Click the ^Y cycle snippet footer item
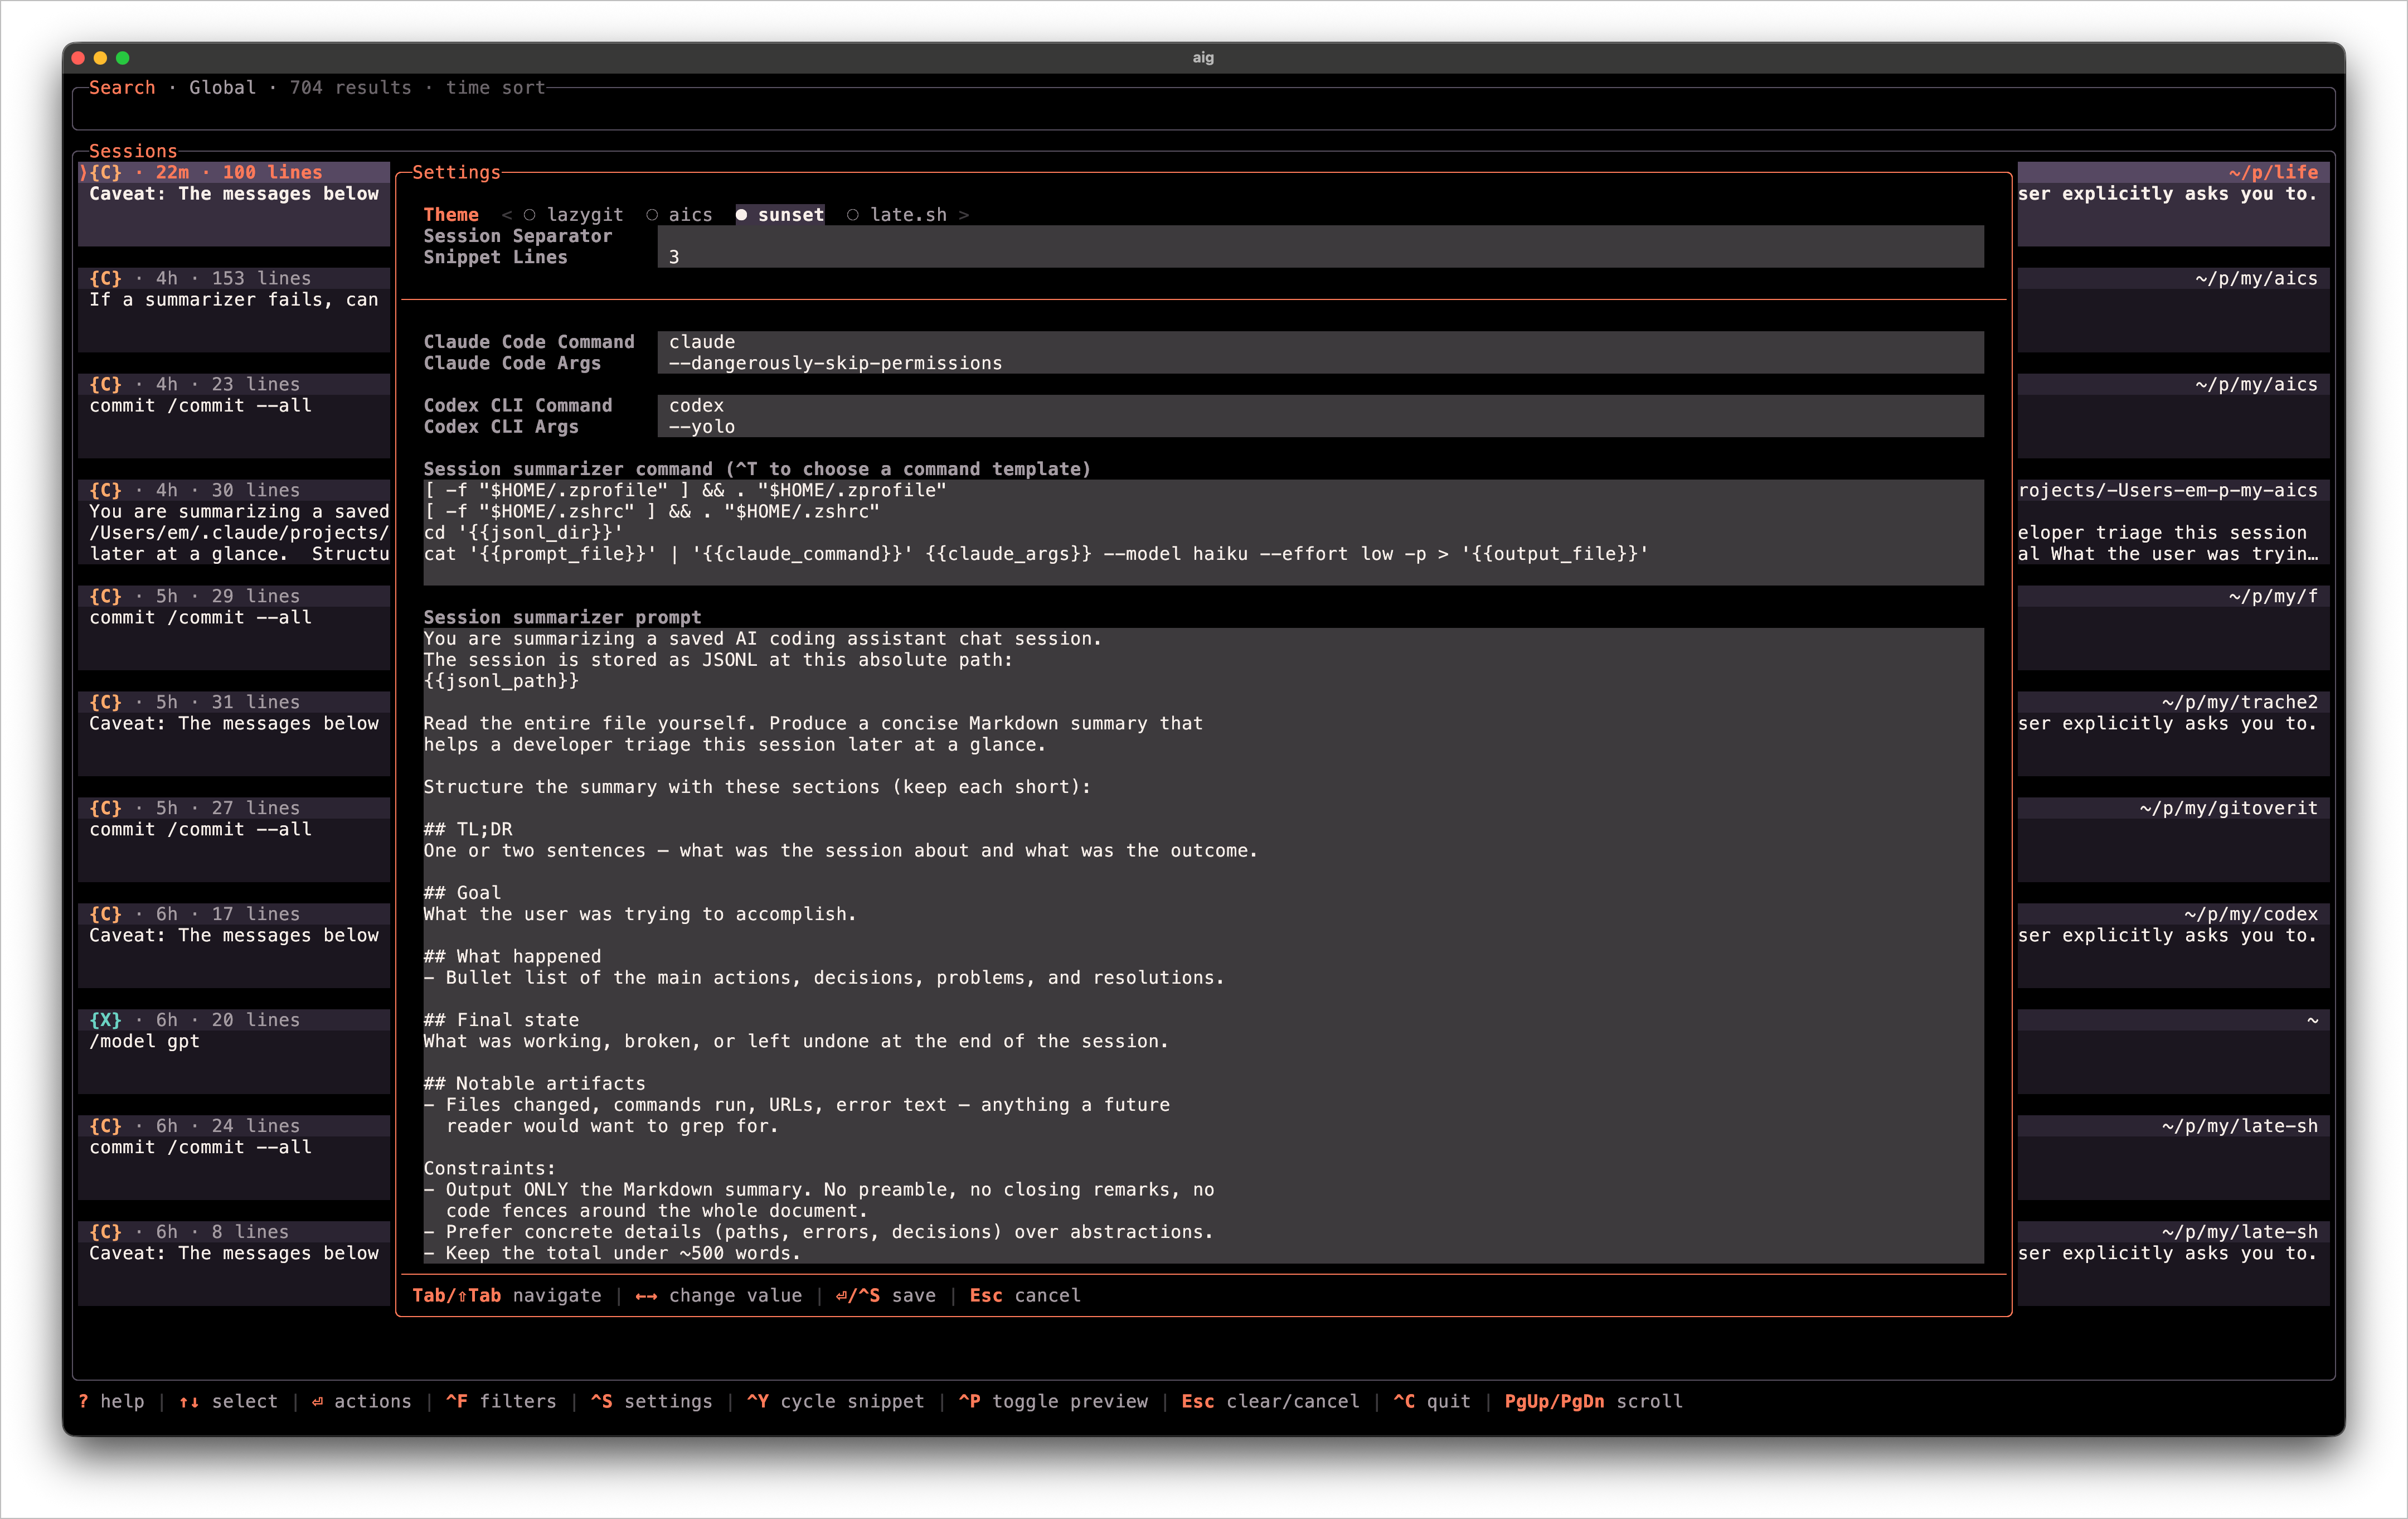 [x=835, y=1402]
